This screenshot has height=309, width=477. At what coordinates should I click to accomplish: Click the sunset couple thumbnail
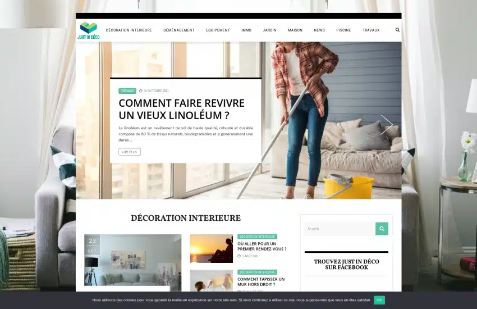click(x=211, y=248)
